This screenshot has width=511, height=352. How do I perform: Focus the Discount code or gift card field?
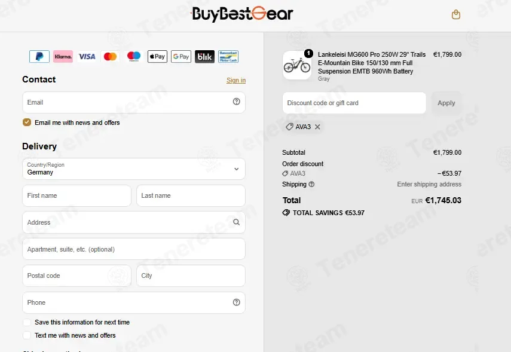tap(354, 103)
